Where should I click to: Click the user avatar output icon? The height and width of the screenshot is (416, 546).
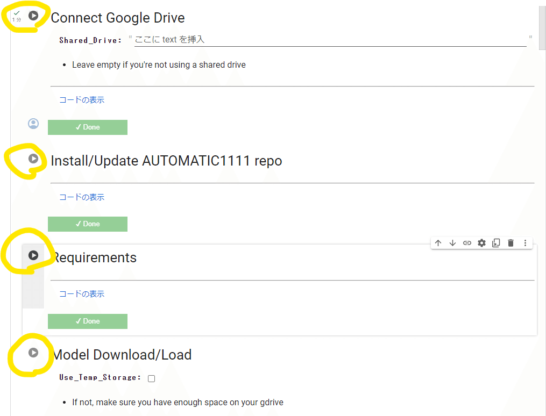click(x=33, y=124)
